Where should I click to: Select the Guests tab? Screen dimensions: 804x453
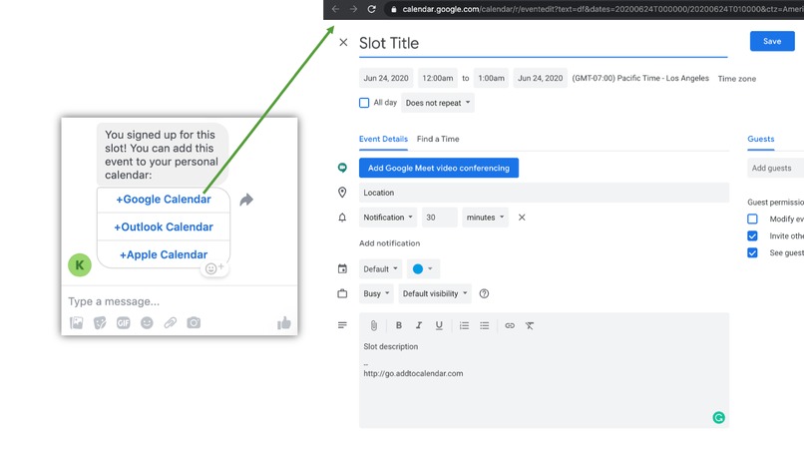click(x=761, y=139)
